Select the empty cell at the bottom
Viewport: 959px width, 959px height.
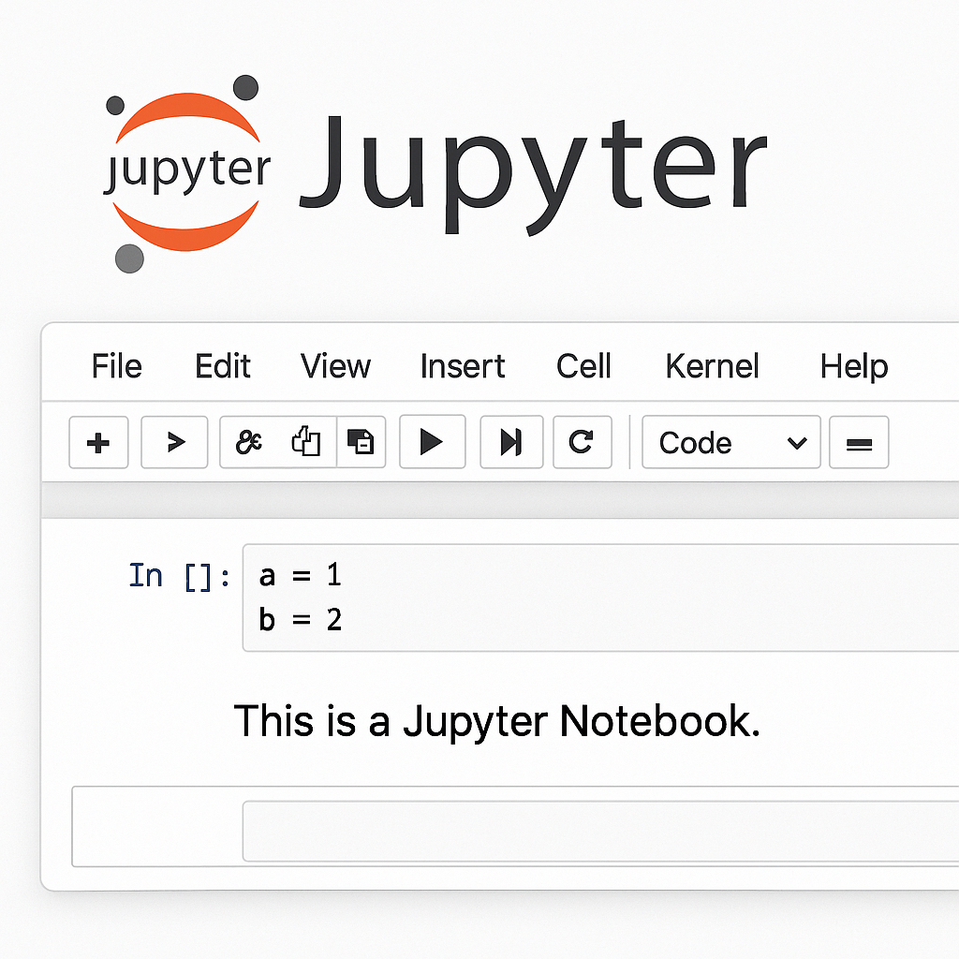pos(599,830)
